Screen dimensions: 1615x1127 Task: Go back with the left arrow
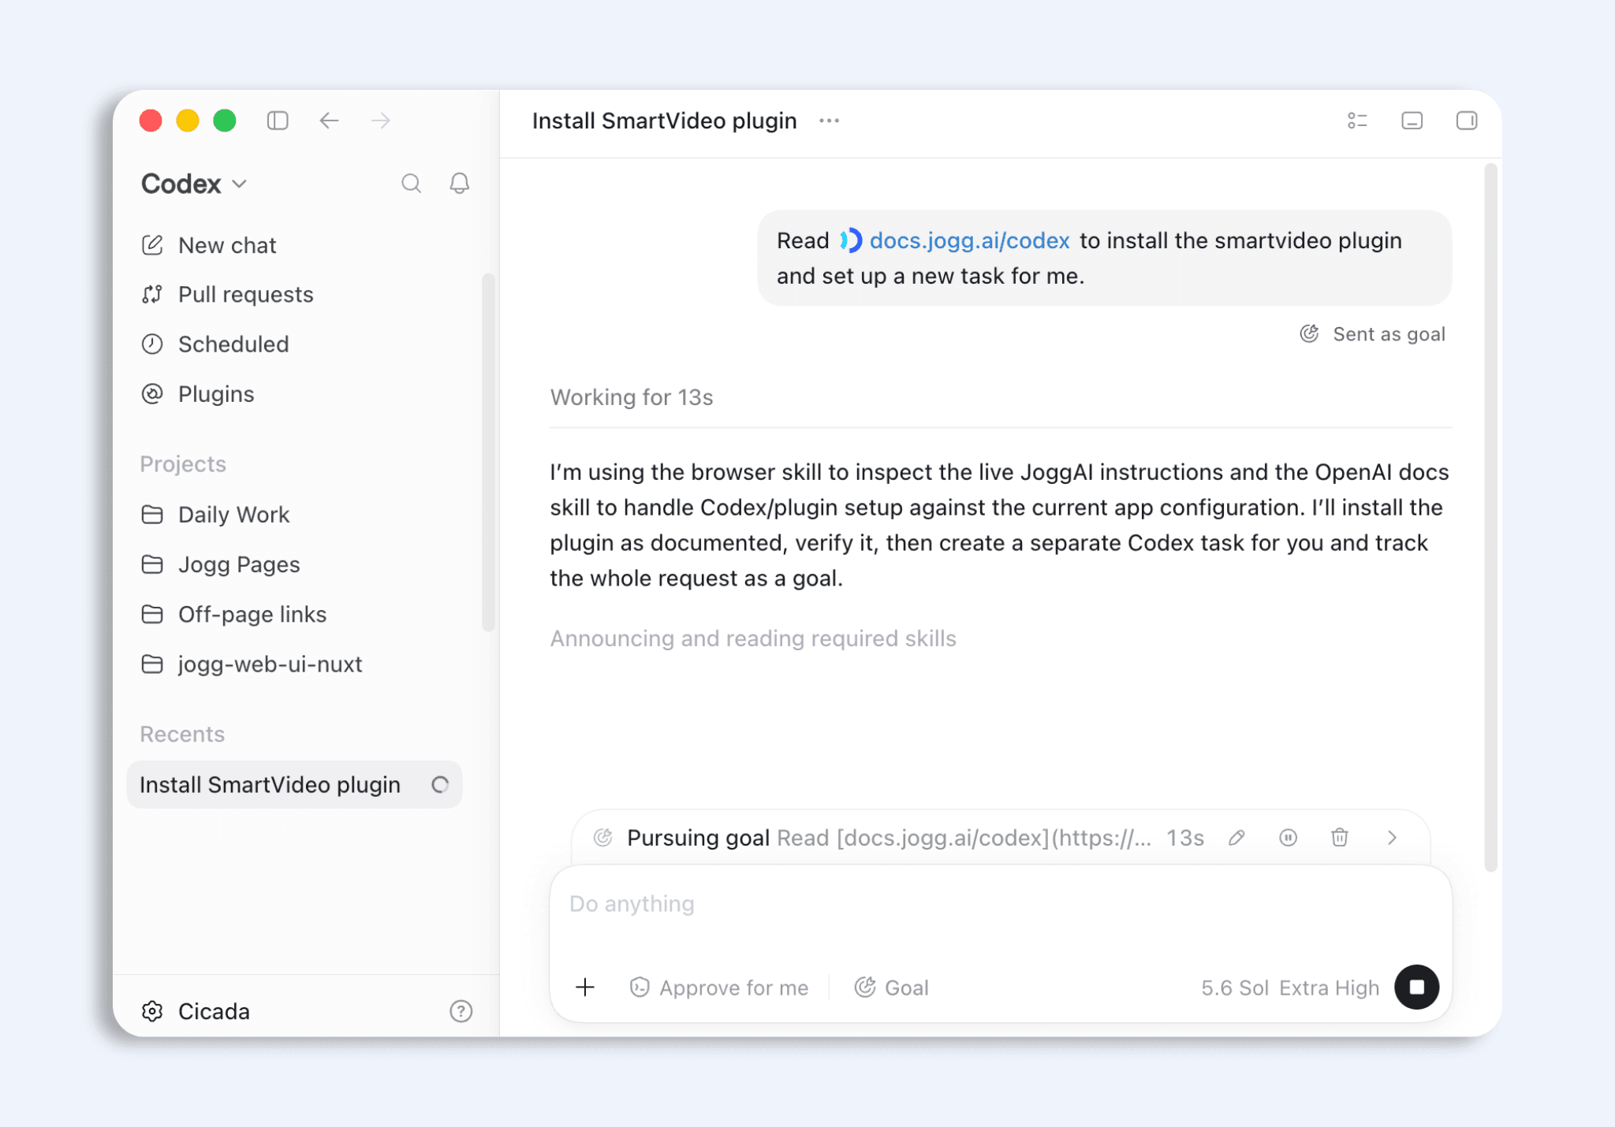click(330, 121)
